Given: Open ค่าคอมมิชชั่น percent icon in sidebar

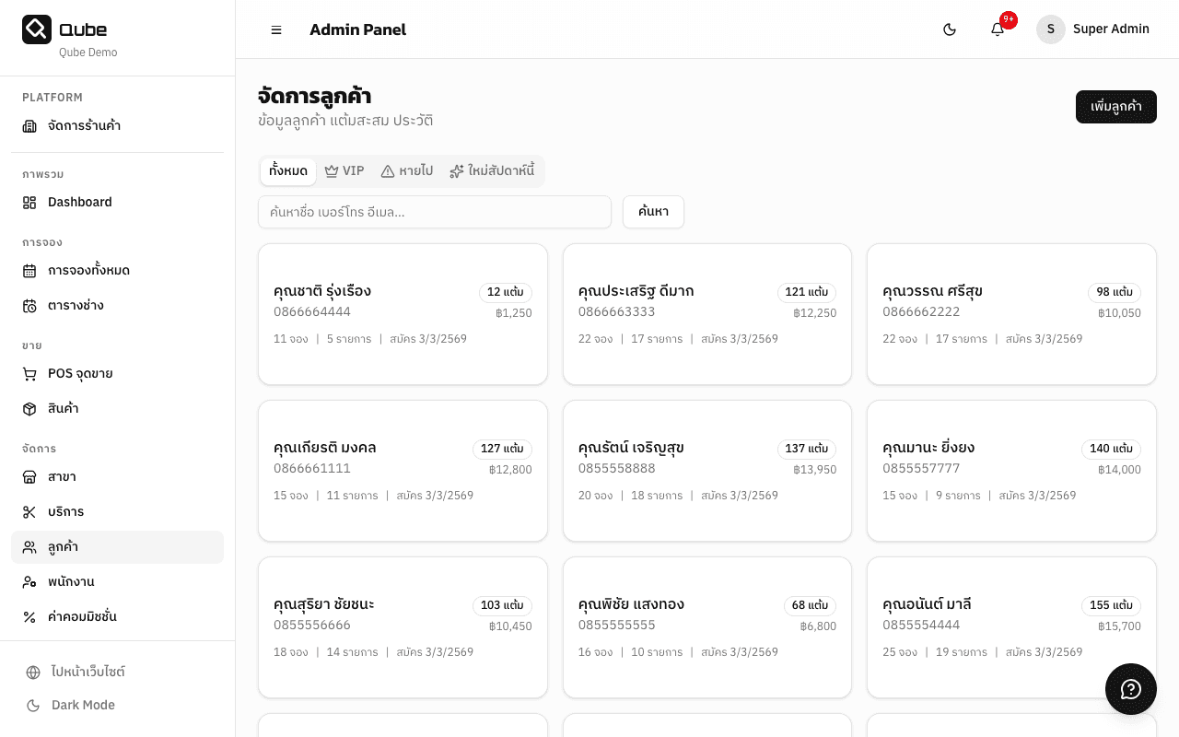Looking at the screenshot, I should [29, 617].
